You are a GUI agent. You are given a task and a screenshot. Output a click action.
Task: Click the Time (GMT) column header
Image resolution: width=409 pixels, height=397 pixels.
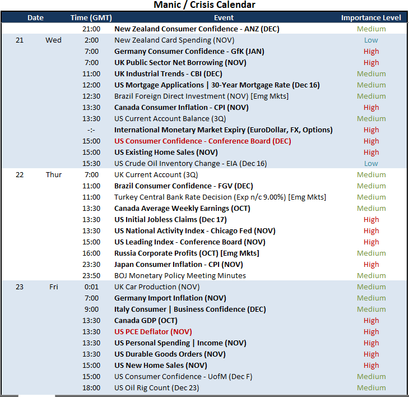pos(91,18)
